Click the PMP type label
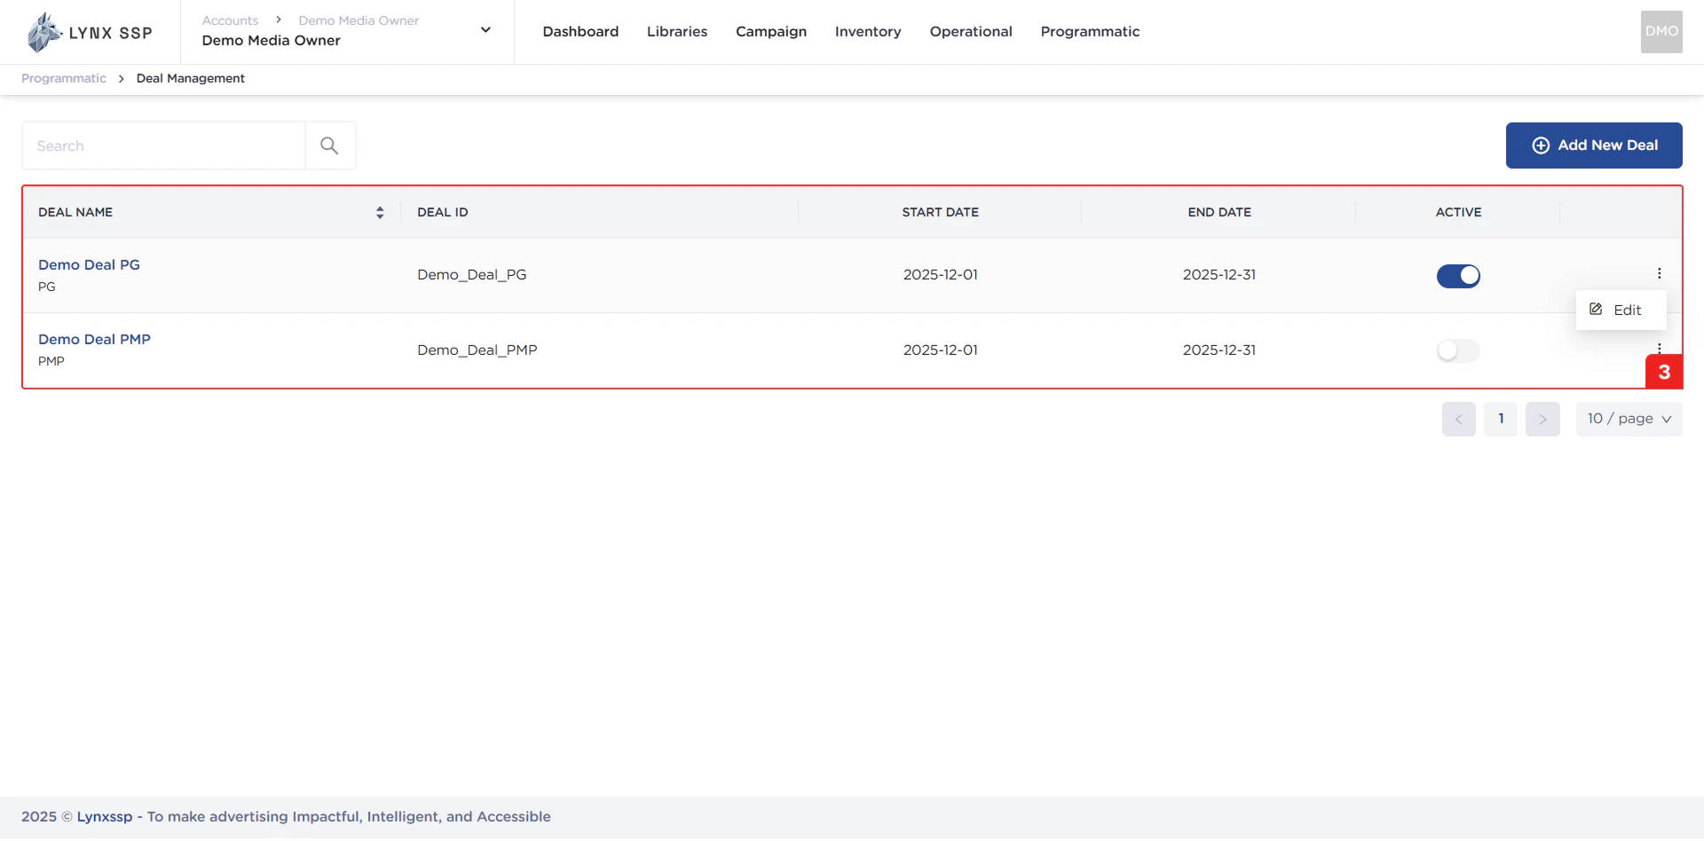The image size is (1704, 841). click(x=51, y=361)
